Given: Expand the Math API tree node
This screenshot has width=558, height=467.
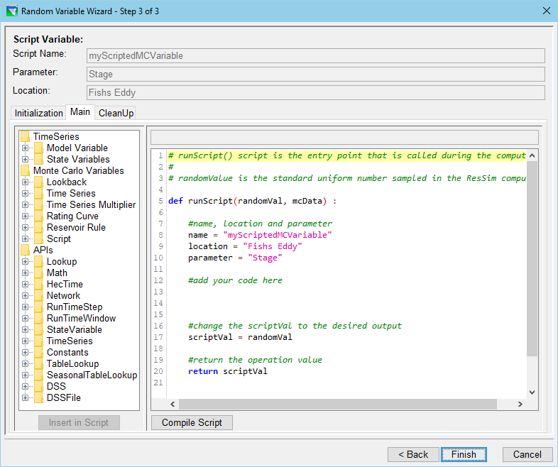Looking at the screenshot, I should 25,273.
